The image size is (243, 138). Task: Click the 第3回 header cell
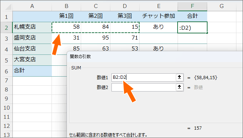tap(125, 16)
